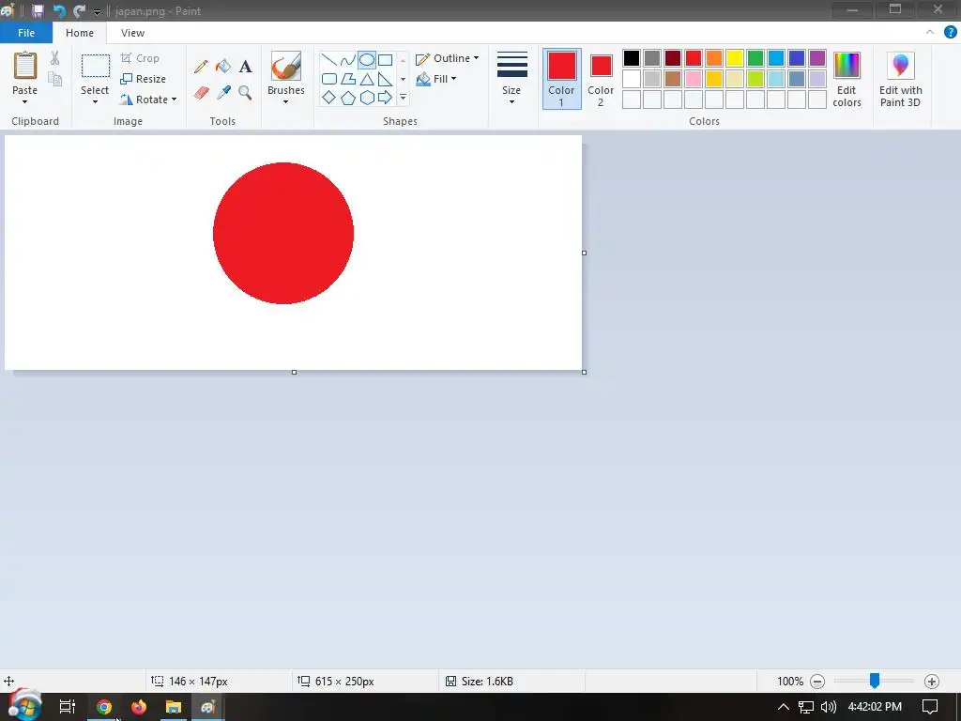Pick the orange color swatch
This screenshot has width=961, height=721.
pos(714,58)
